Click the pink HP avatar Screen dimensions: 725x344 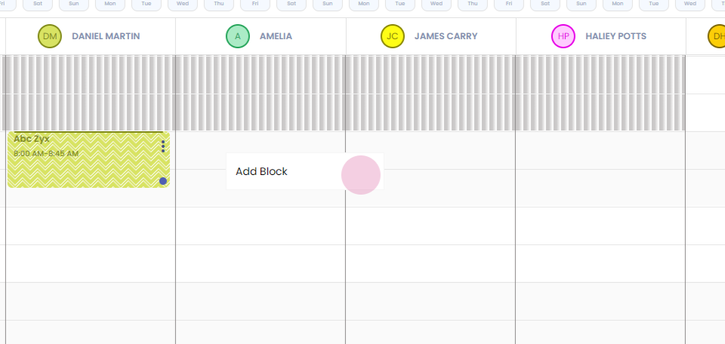pos(563,36)
